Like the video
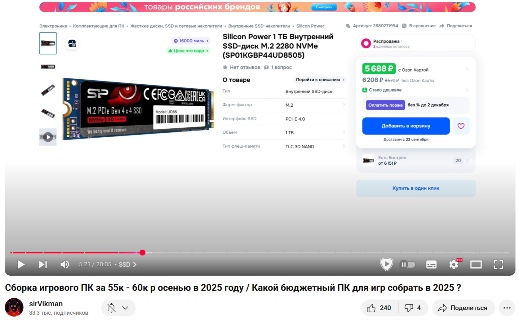 tap(379, 308)
